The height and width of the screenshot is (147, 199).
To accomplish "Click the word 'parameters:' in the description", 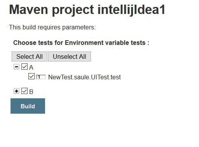I will click(x=79, y=27).
